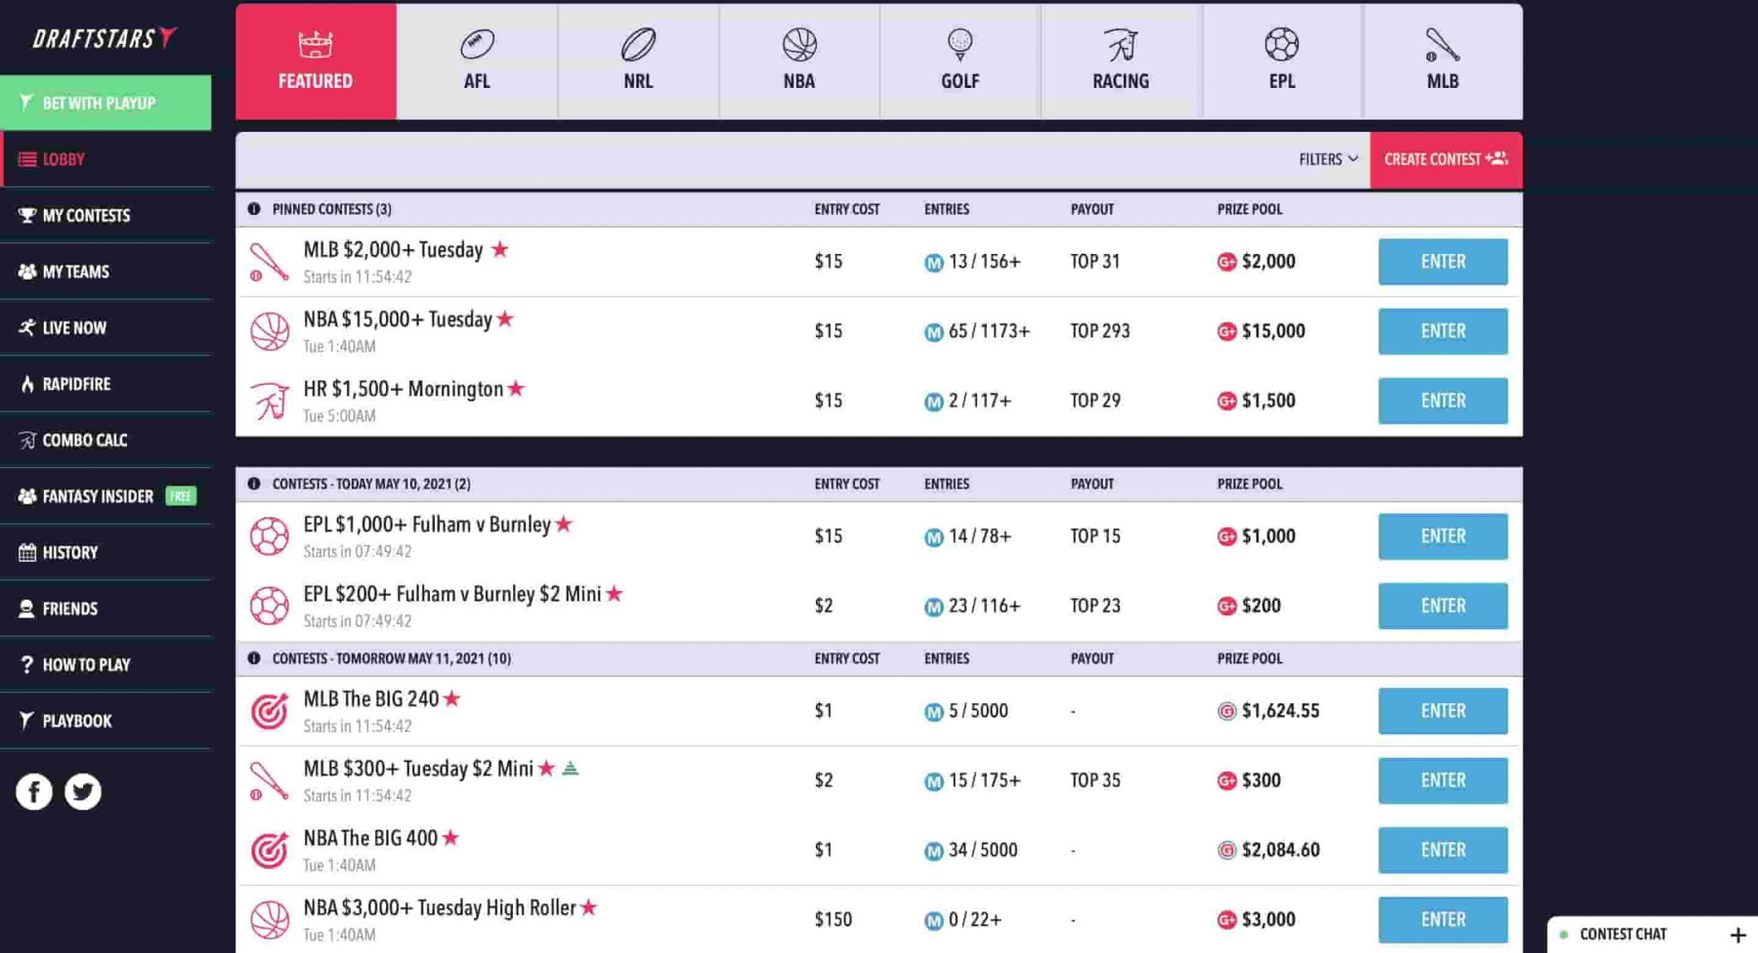The width and height of the screenshot is (1758, 953).
Task: Click Today May 10 contests info icon
Action: click(x=254, y=483)
